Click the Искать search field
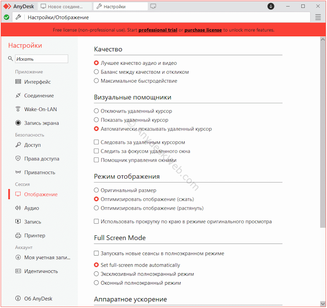The height and width of the screenshot is (308, 327). tap(41, 59)
